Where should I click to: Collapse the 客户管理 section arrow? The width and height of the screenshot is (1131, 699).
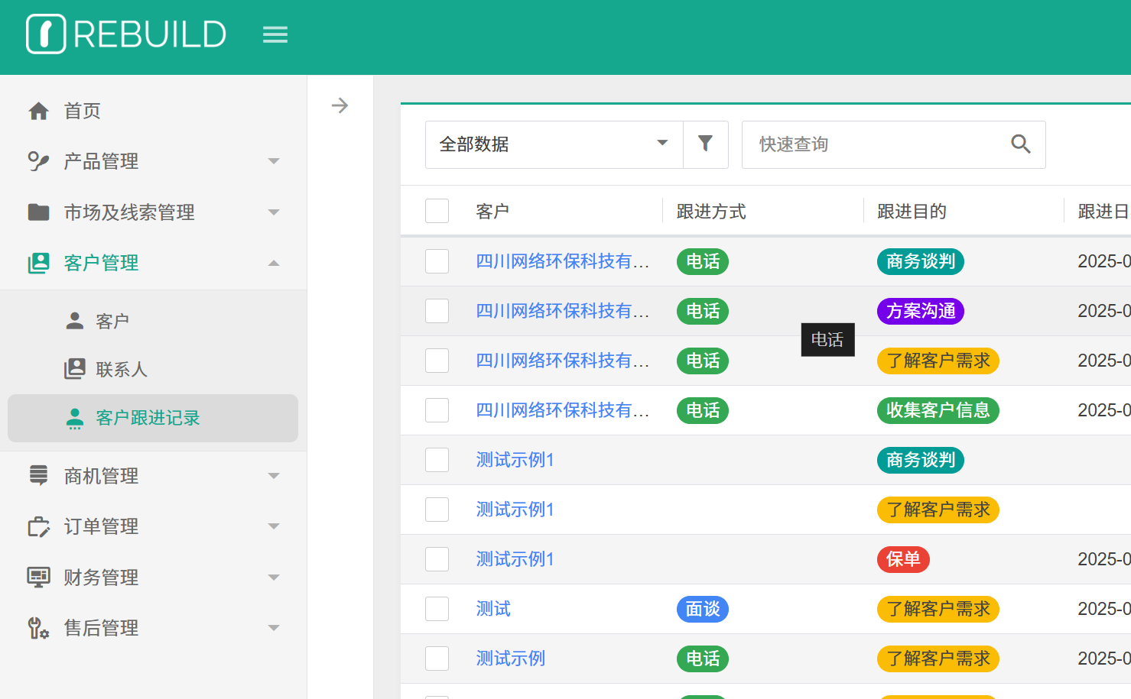click(x=274, y=263)
